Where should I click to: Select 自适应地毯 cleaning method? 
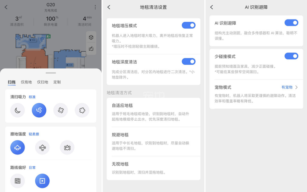click(x=153, y=112)
